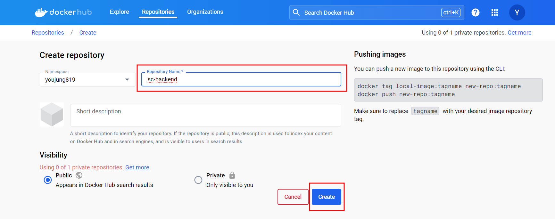The image size is (555, 219).
Task: Click the blue Create button
Action: click(x=327, y=197)
